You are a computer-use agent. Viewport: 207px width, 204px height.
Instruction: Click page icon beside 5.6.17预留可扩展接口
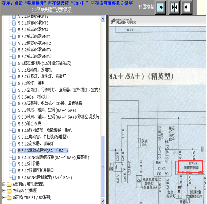point(14,171)
